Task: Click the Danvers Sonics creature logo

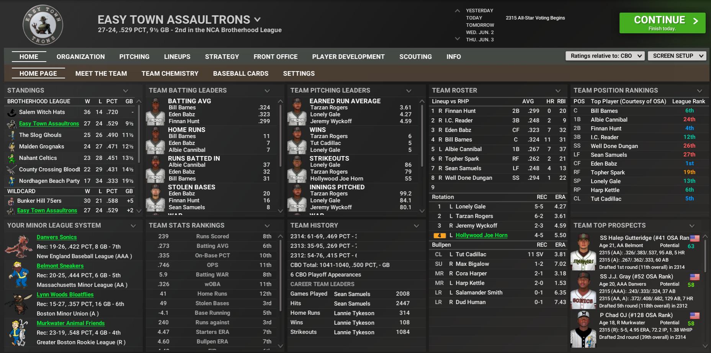Action: (x=19, y=247)
